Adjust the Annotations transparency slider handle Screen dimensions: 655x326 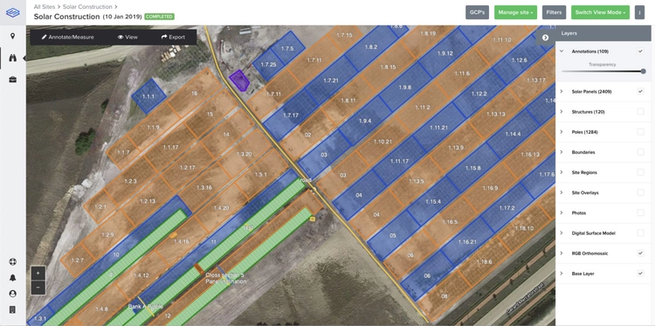pyautogui.click(x=643, y=72)
